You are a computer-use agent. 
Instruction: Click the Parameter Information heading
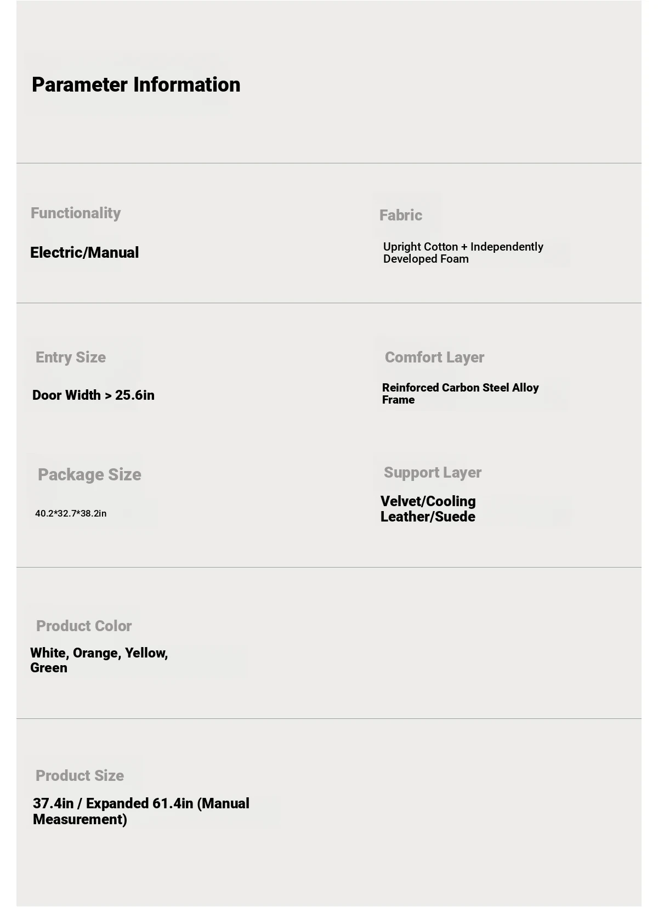pos(136,85)
